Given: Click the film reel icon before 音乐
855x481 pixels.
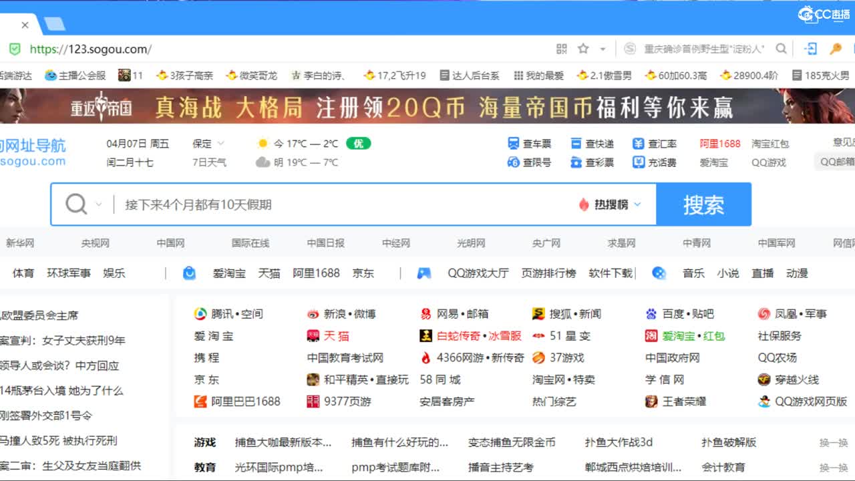Looking at the screenshot, I should click(659, 273).
